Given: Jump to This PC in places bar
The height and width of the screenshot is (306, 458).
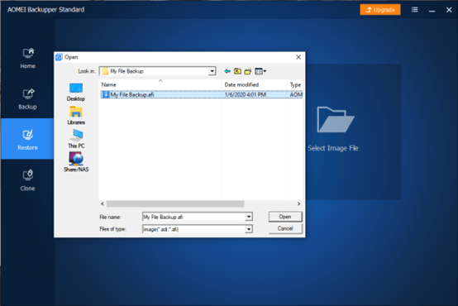Looking at the screenshot, I should [76, 139].
